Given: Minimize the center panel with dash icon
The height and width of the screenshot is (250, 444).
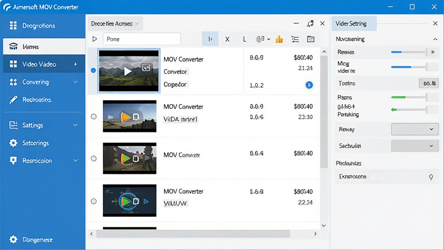Looking at the screenshot, I should [x=296, y=23].
